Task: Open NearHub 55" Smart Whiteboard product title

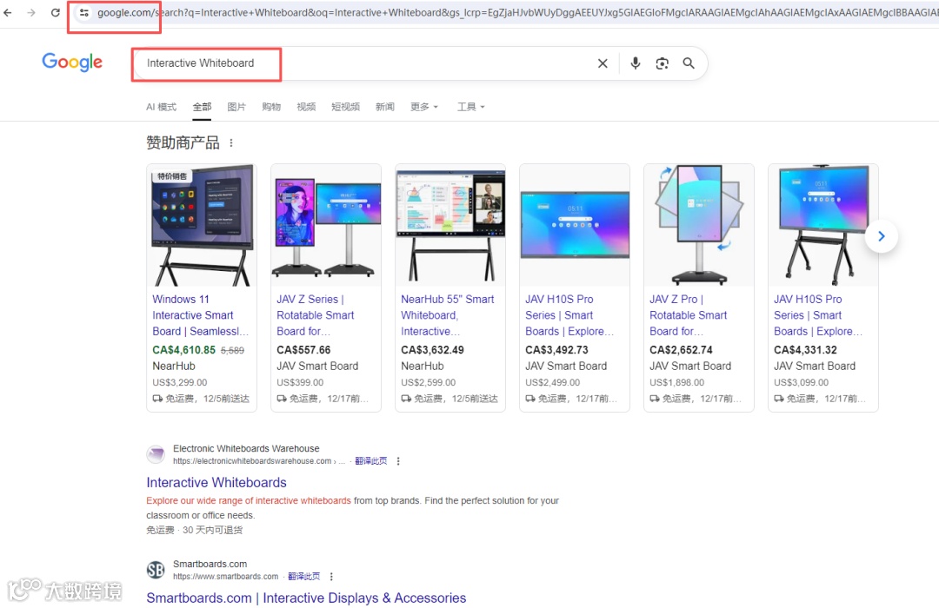Action: [448, 314]
